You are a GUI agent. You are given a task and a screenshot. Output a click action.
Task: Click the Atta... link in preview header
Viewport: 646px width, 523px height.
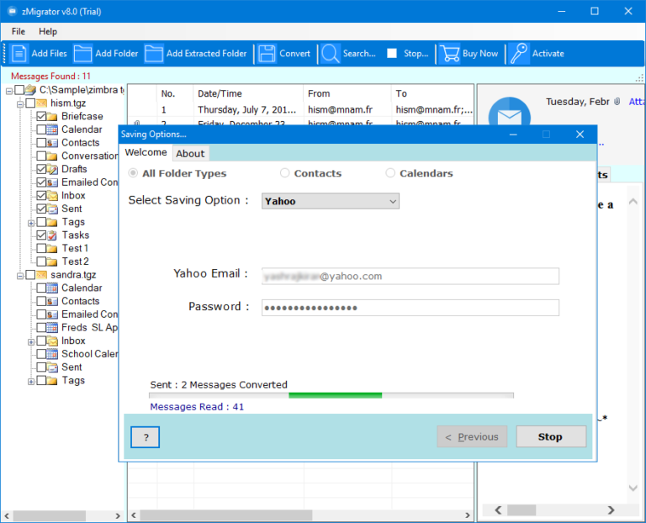[637, 102]
